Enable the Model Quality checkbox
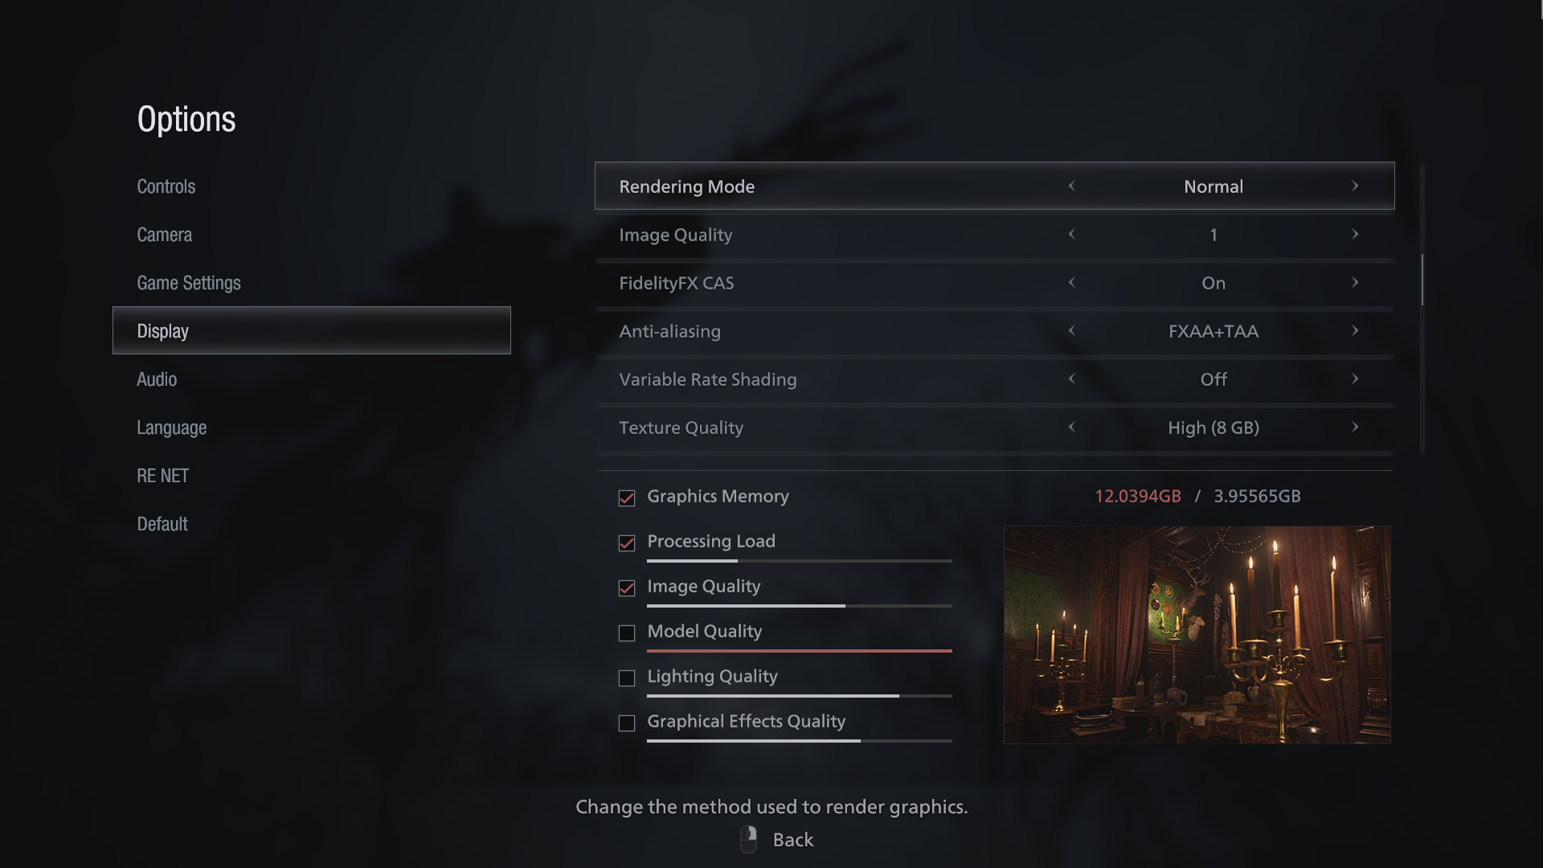1543x868 pixels. pos(627,633)
